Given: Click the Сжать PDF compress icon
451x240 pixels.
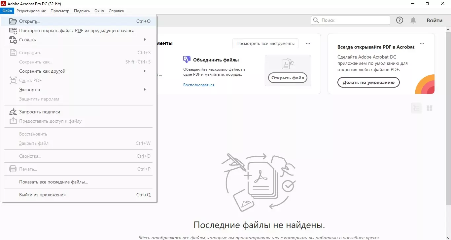Looking at the screenshot, I should (13, 80).
